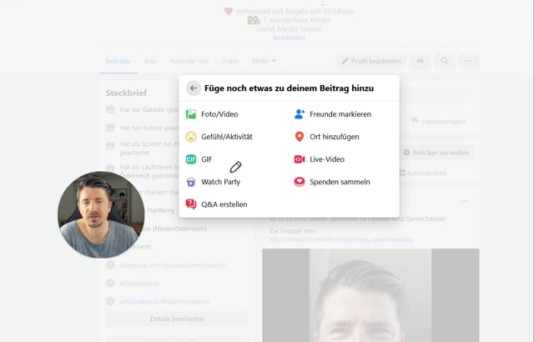534x342 pixels.
Task: Click the green GIF icon
Action: pyautogui.click(x=191, y=159)
